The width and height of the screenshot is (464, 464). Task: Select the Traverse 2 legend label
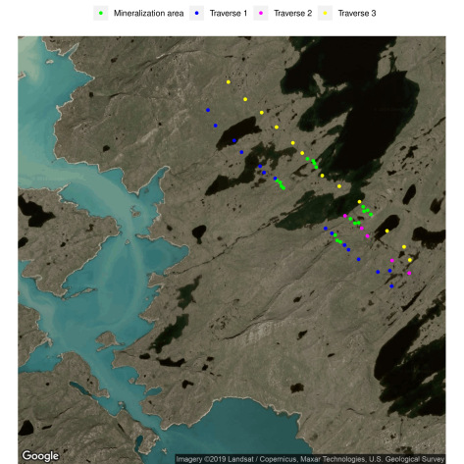pyautogui.click(x=292, y=13)
